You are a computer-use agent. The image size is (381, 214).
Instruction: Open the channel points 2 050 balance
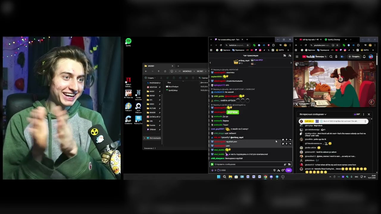point(221,170)
